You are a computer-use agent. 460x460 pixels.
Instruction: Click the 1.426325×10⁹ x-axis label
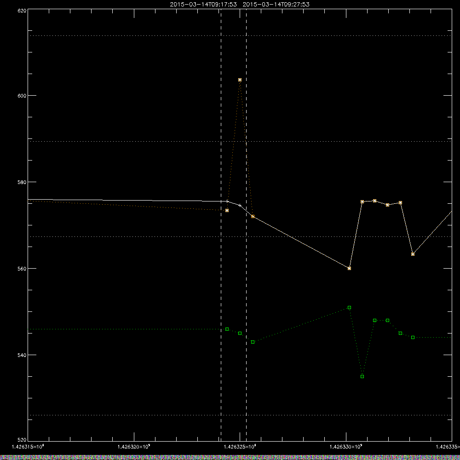pyautogui.click(x=240, y=447)
